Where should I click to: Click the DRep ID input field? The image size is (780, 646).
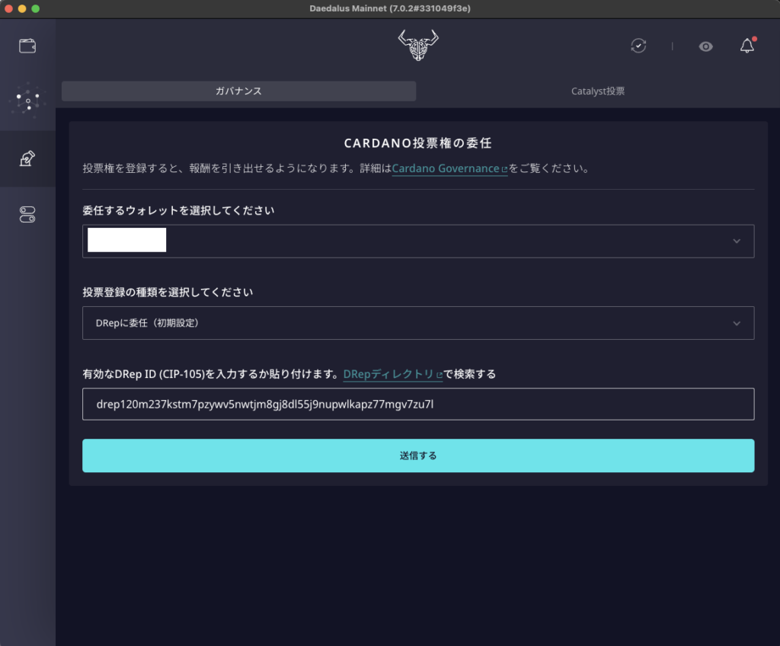pos(418,404)
